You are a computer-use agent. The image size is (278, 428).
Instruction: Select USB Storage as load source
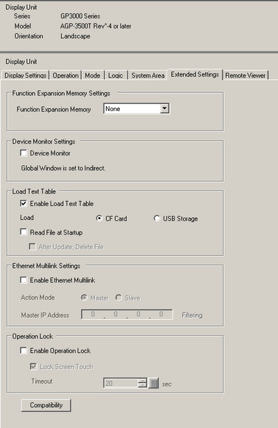click(x=157, y=219)
